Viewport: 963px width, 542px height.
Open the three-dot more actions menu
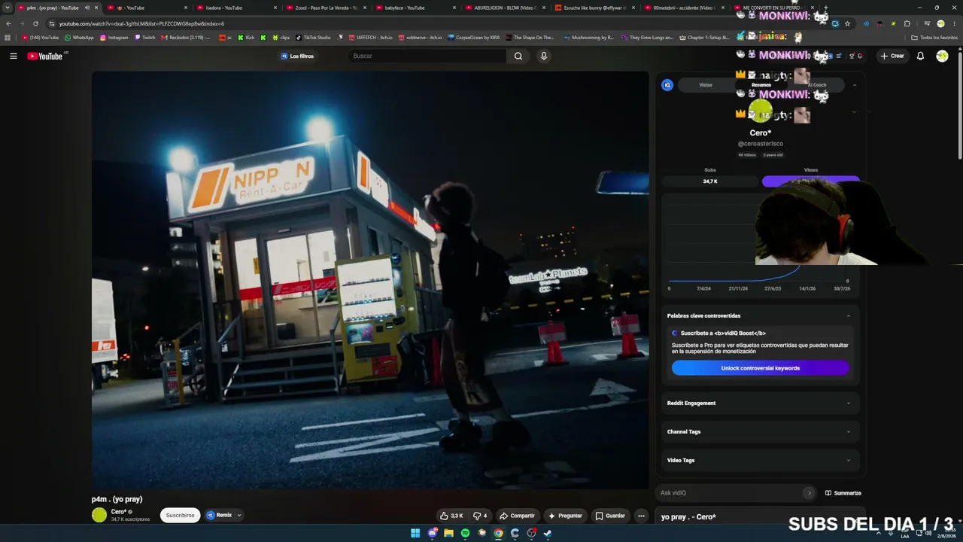click(641, 516)
